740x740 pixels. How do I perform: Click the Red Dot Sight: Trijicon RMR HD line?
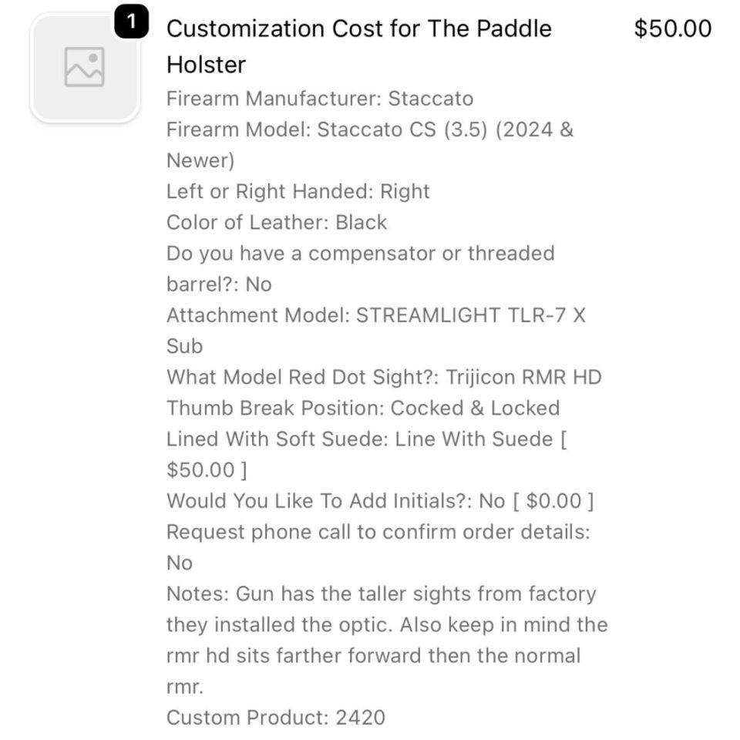pyautogui.click(x=383, y=377)
